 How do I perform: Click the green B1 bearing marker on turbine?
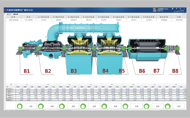tap(20, 49)
